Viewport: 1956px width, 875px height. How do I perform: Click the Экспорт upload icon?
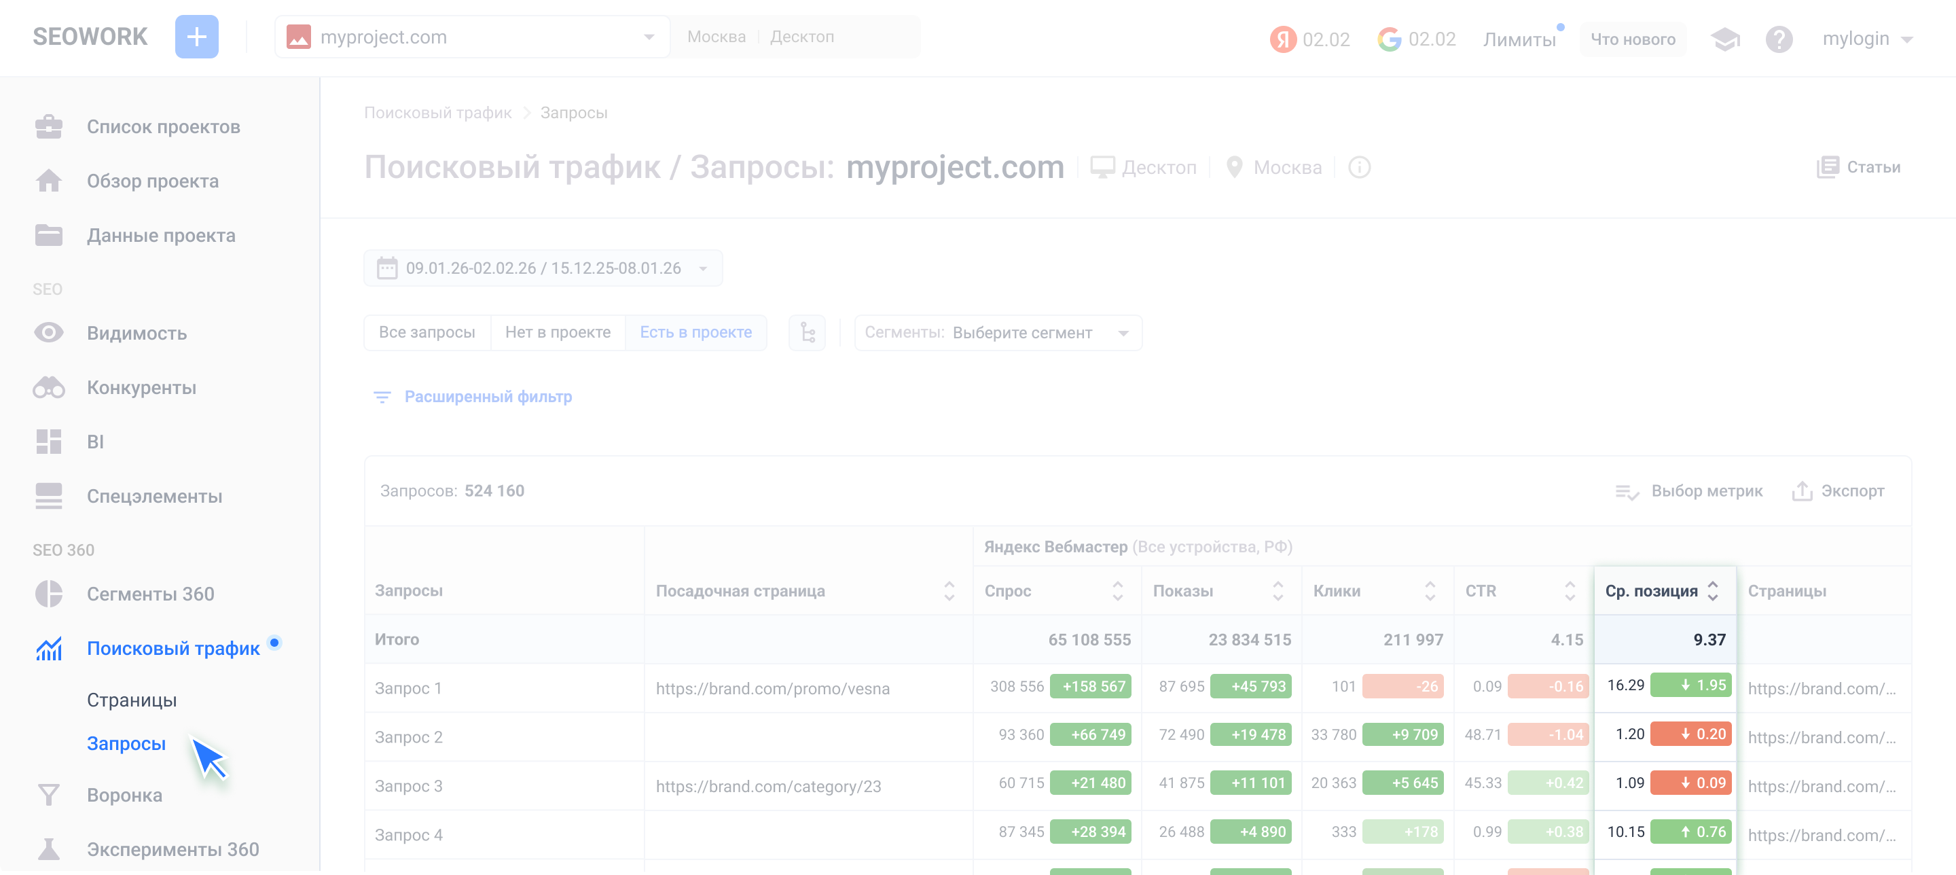point(1802,490)
